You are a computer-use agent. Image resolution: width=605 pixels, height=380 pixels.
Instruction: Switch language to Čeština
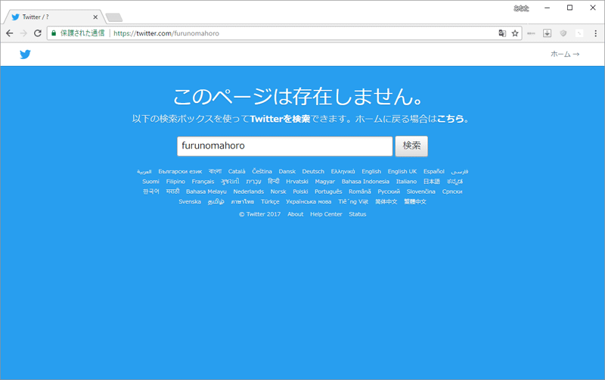(262, 172)
